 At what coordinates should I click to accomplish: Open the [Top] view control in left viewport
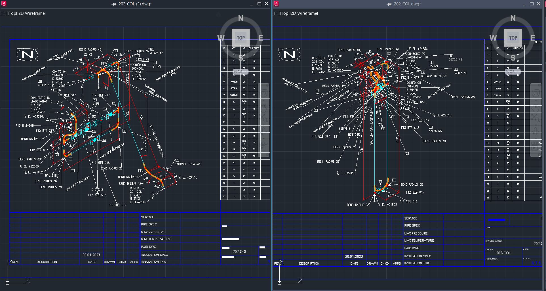coord(12,13)
